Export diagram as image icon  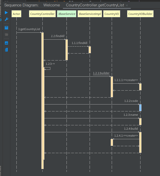pyautogui.click(x=6, y=43)
